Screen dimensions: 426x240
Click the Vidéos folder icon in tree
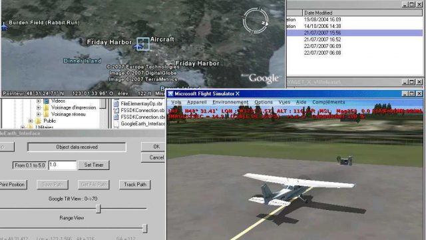47,101
